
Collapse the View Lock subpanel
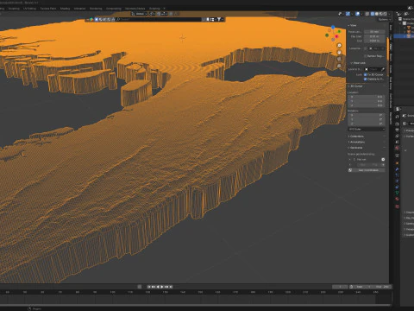[358, 63]
